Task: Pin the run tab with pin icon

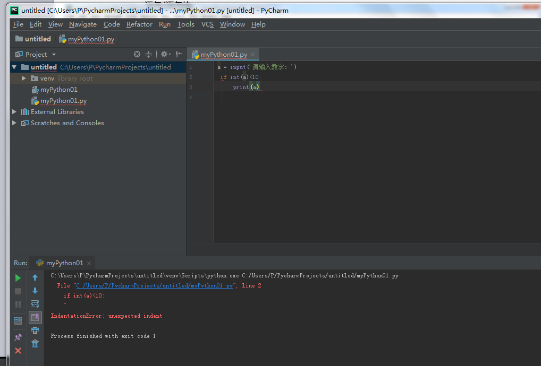Action: pos(18,337)
